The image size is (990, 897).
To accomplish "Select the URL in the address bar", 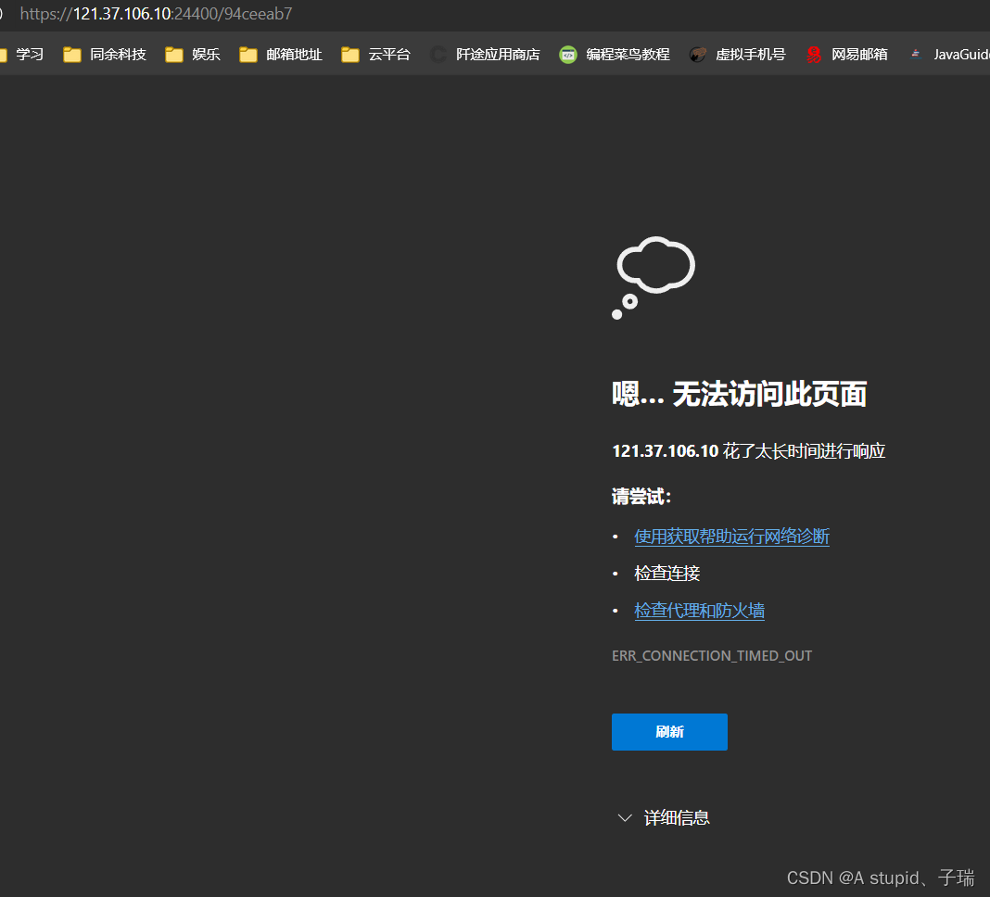I will pyautogui.click(x=155, y=13).
